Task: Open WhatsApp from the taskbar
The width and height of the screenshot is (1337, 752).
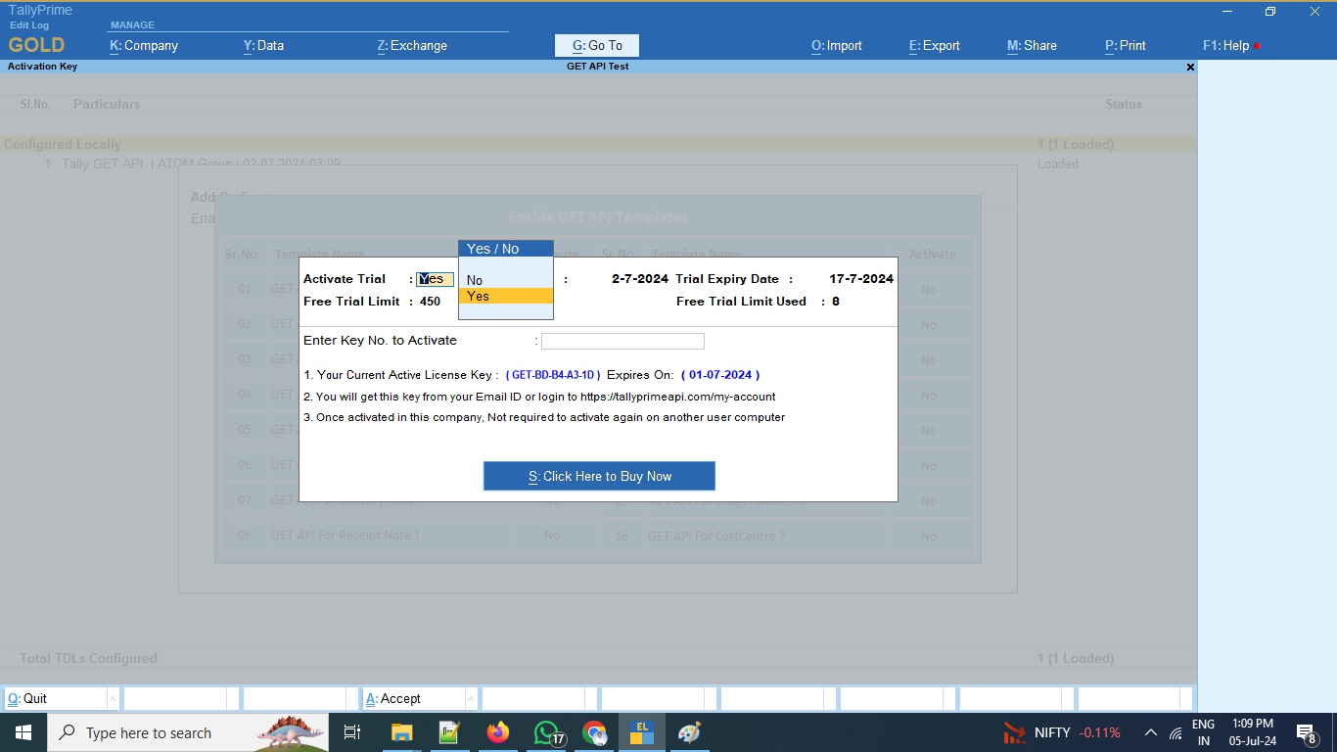Action: pos(547,732)
